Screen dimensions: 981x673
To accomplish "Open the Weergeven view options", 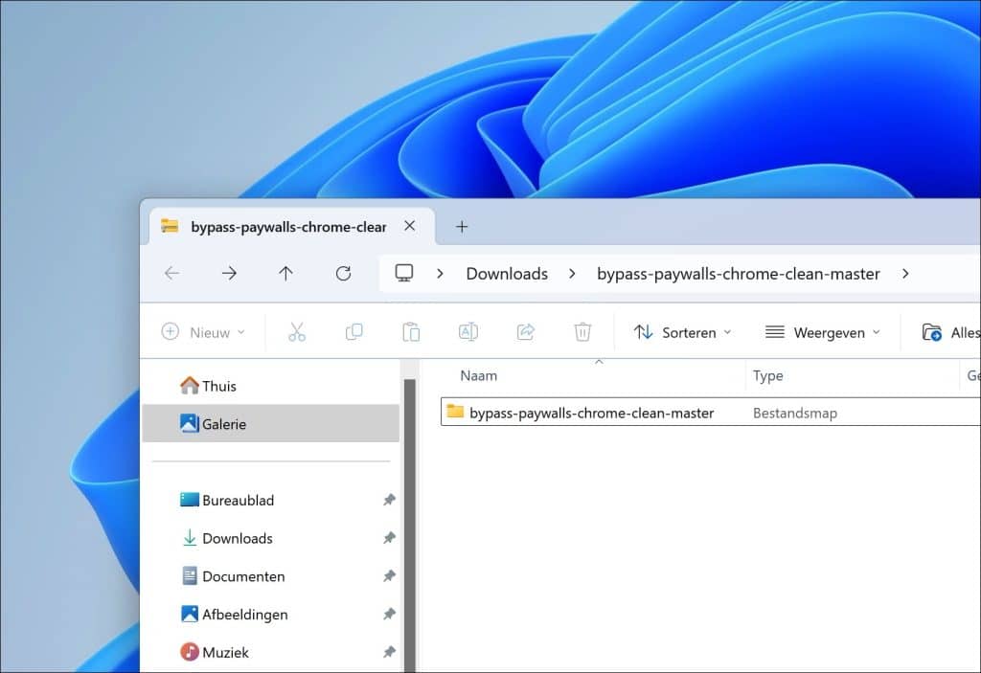I will click(823, 332).
